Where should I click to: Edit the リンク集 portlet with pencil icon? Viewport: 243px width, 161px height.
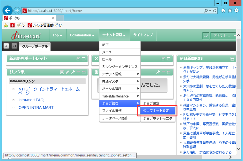tap(67, 72)
